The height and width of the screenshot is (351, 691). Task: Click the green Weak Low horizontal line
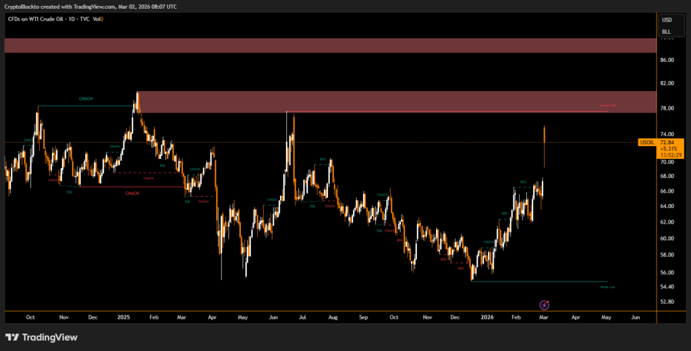pos(540,282)
